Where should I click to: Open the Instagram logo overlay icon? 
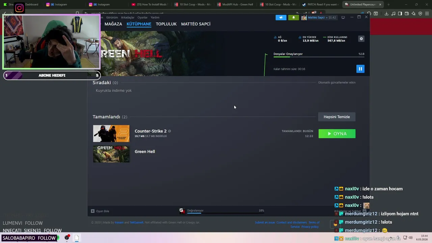(x=19, y=8)
